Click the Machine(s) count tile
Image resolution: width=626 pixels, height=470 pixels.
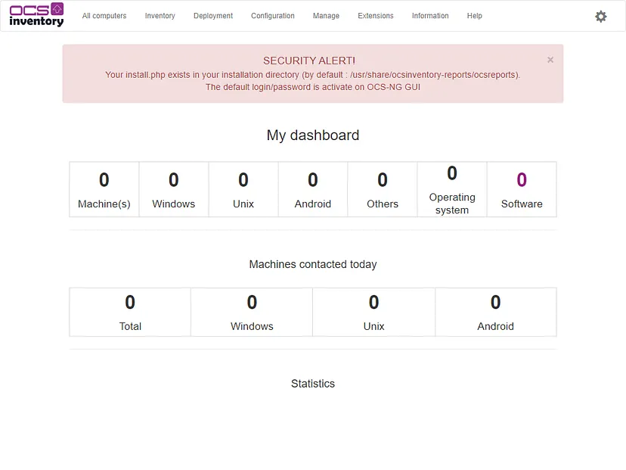pos(104,189)
